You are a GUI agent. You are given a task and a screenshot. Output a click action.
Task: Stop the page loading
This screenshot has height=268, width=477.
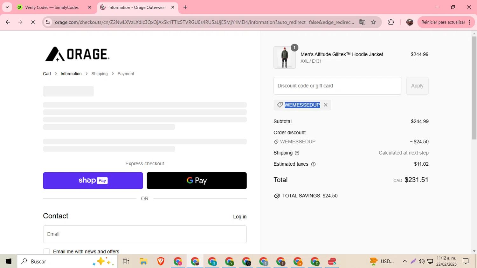tap(33, 22)
